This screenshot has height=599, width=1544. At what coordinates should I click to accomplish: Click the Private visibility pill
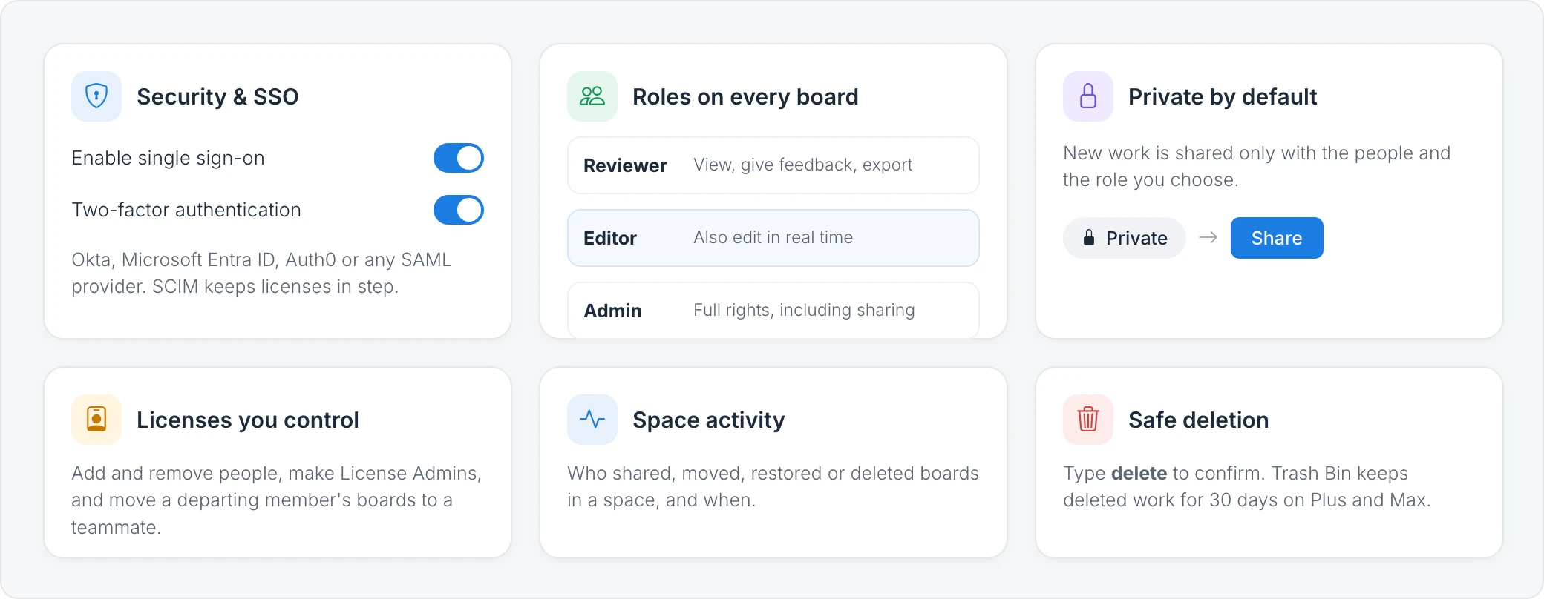(1125, 238)
